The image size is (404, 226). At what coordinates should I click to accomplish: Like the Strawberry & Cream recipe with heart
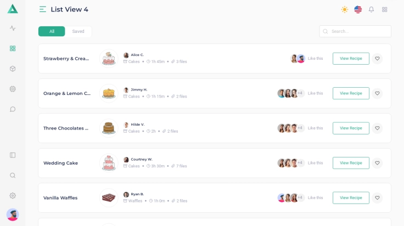tap(377, 59)
